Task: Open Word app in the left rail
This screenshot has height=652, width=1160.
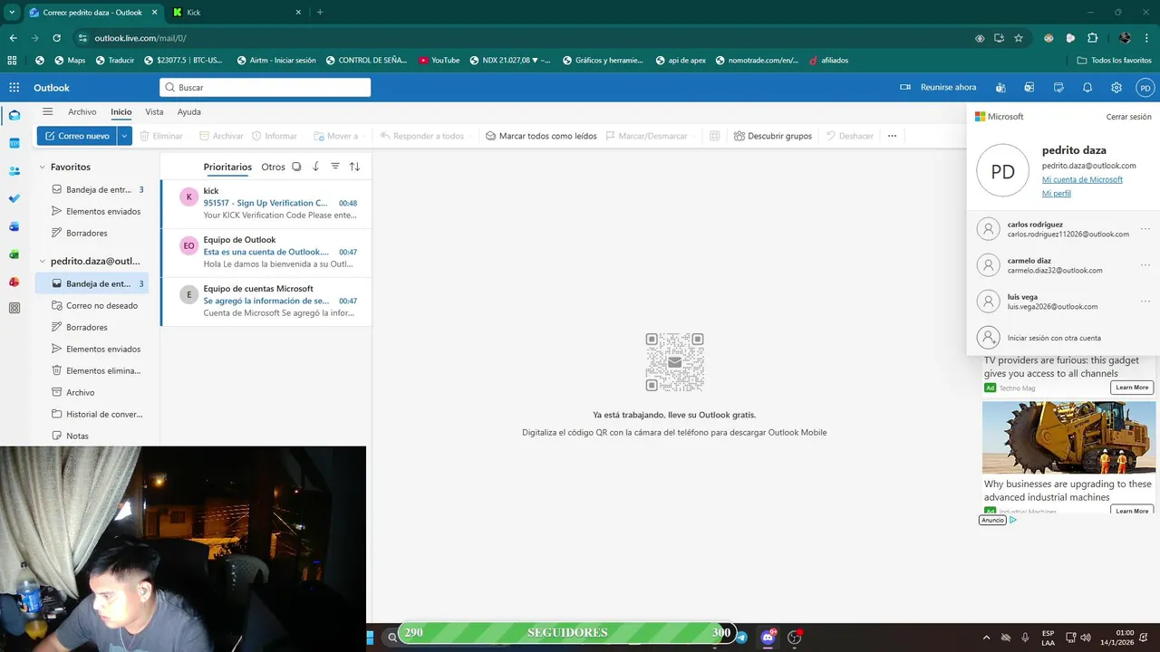Action: click(x=14, y=226)
